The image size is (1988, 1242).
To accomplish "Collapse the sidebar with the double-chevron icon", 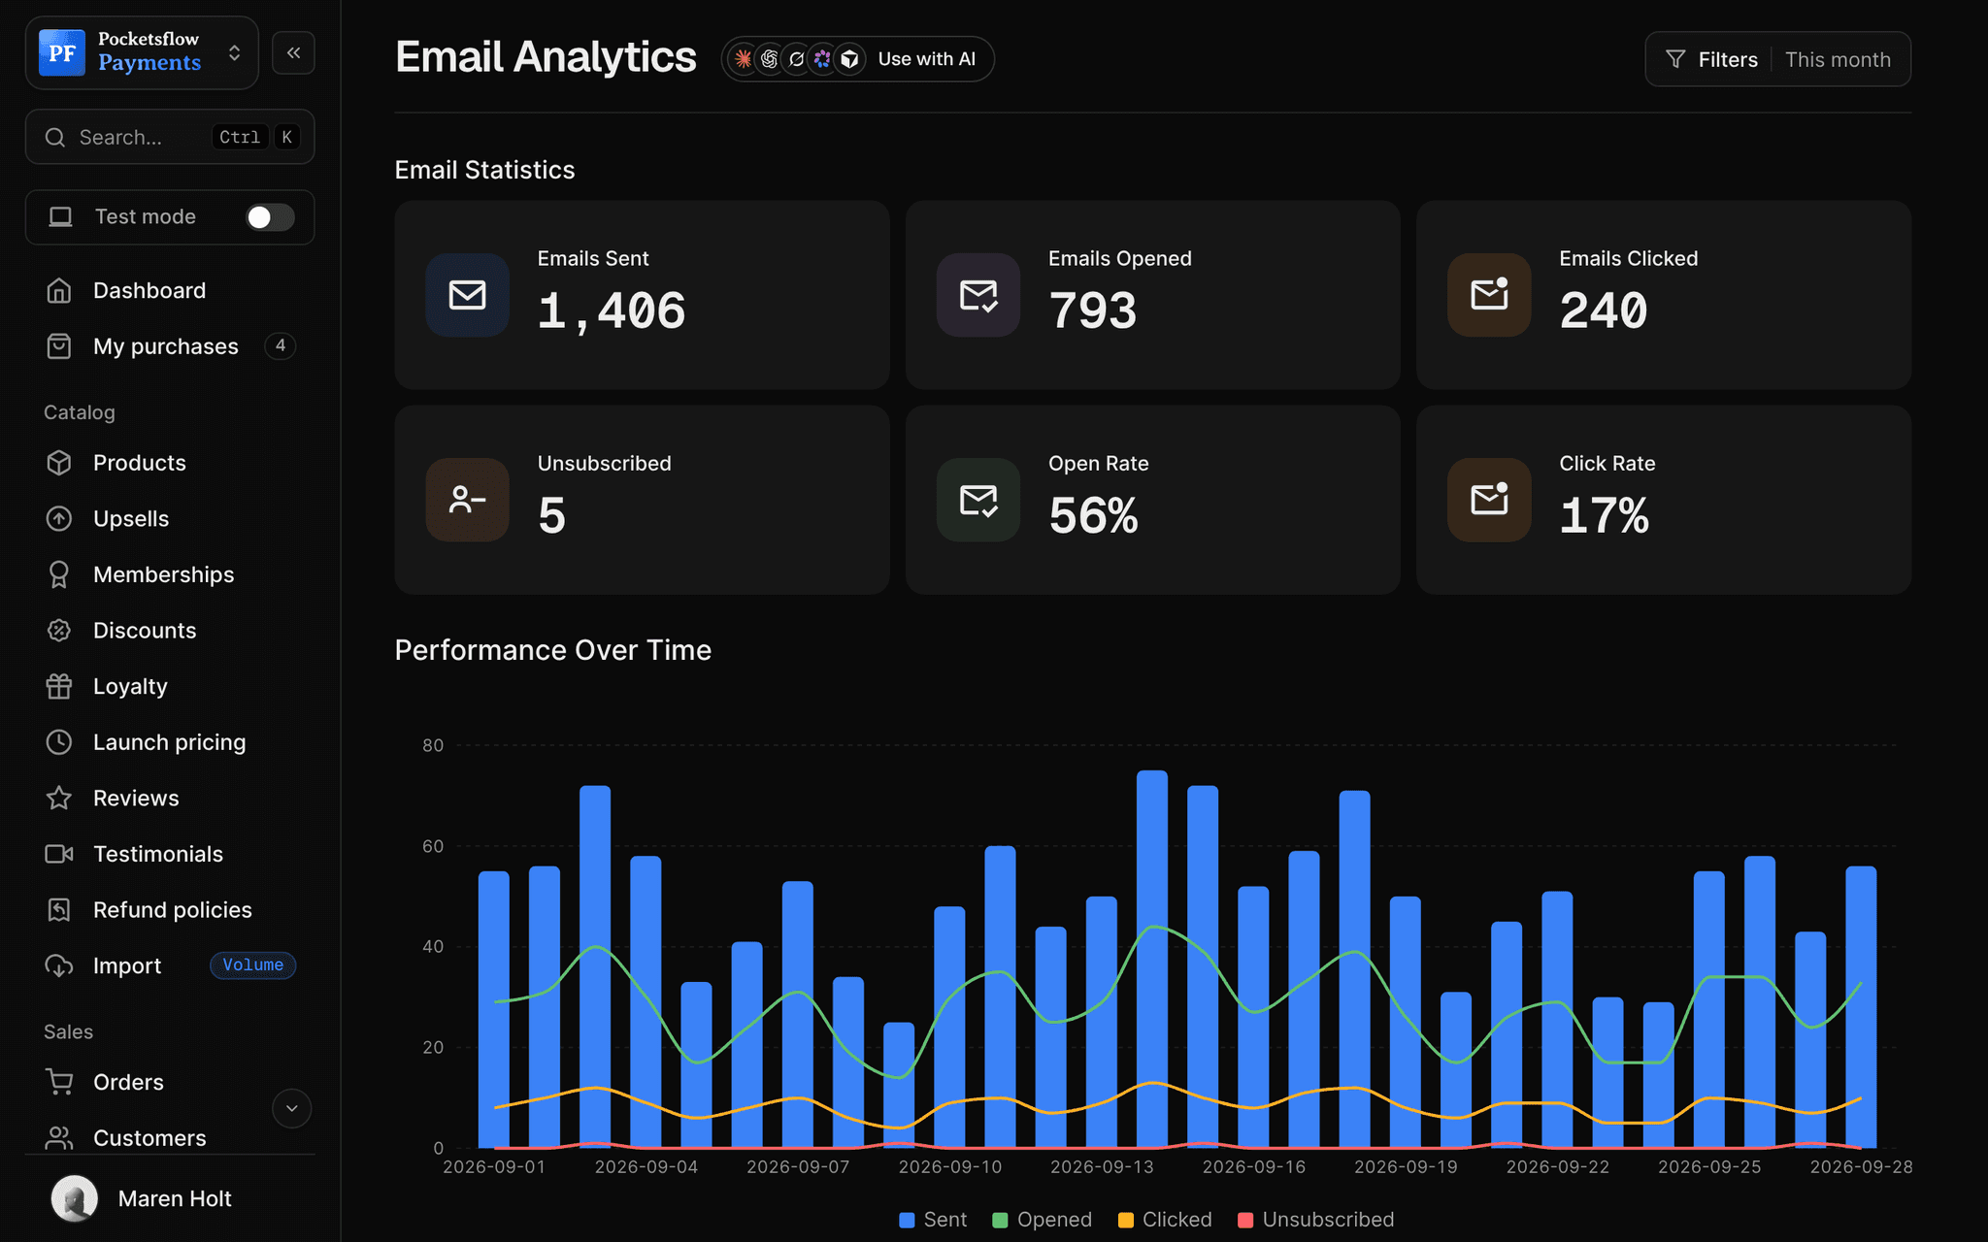I will pos(293,52).
